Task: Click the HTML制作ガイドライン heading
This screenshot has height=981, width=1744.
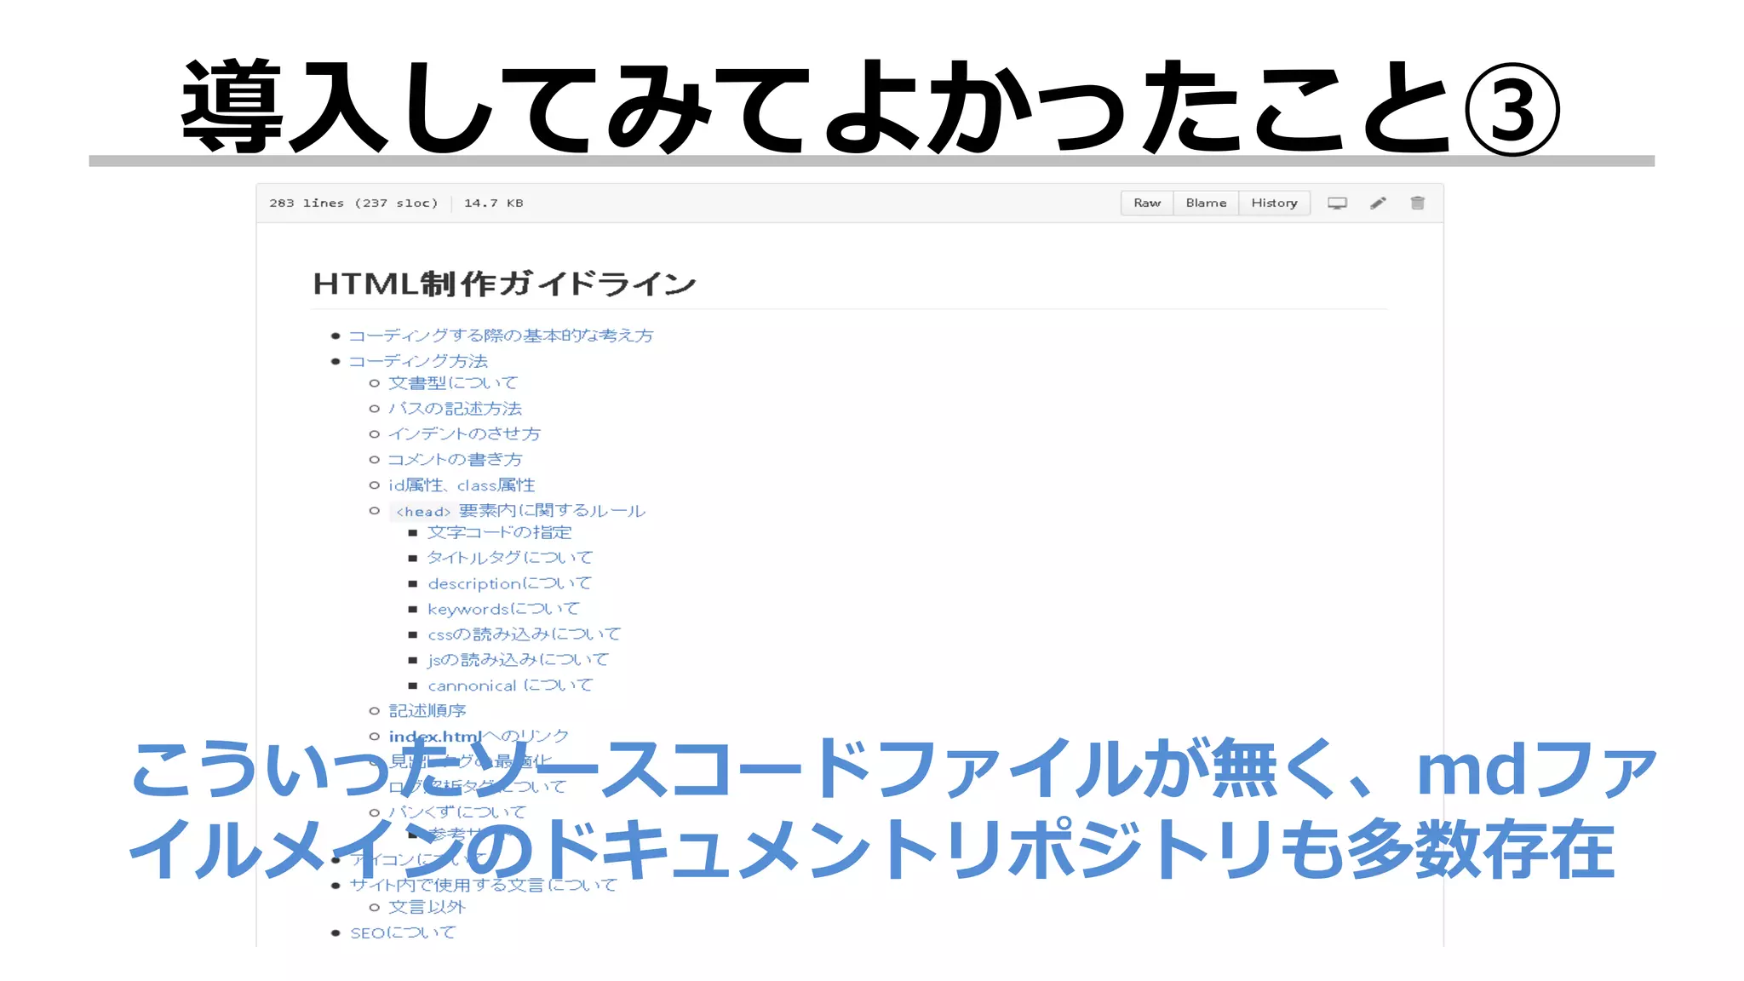Action: pyautogui.click(x=504, y=284)
